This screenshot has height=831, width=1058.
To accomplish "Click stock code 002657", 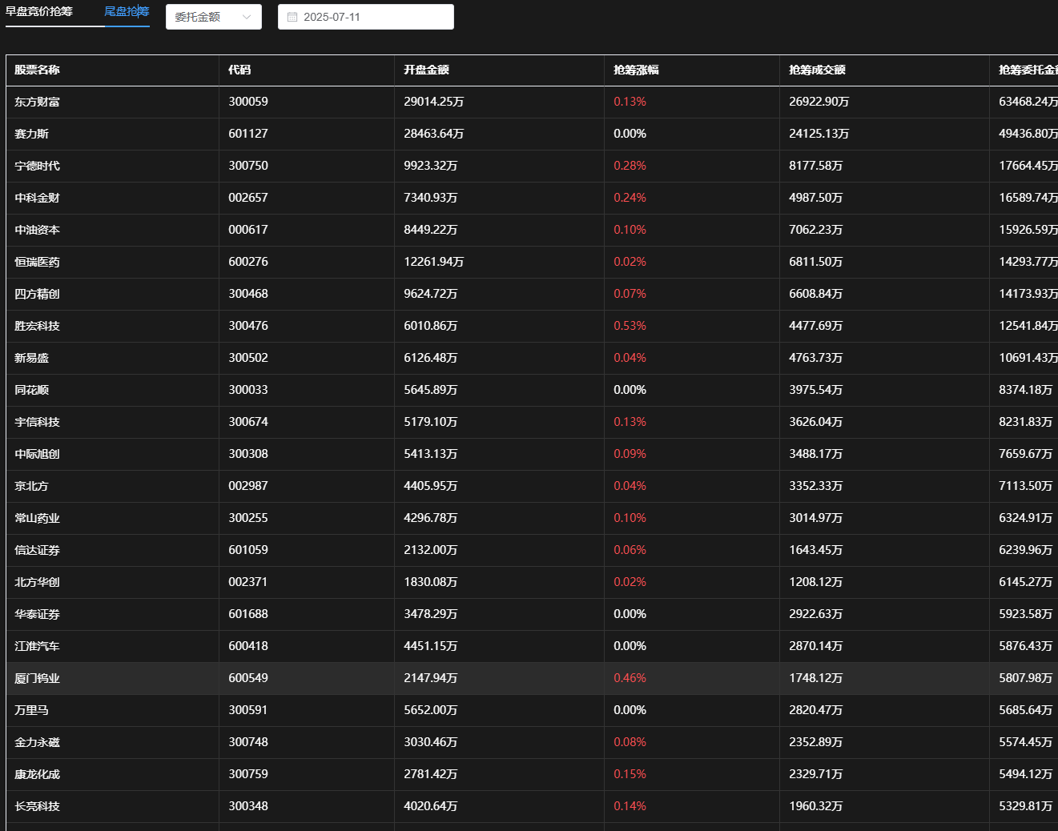I will tap(248, 198).
